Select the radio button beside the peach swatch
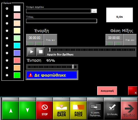 click(x=7, y=23)
